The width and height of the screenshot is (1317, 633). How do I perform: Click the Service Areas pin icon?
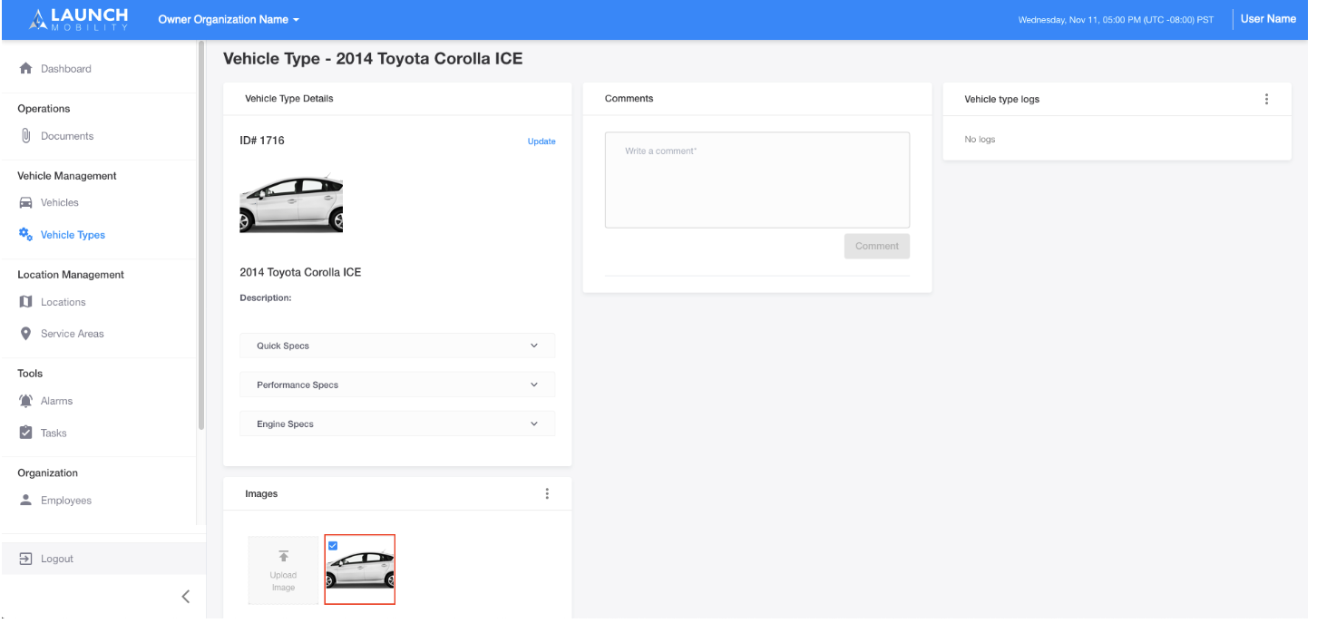[25, 334]
